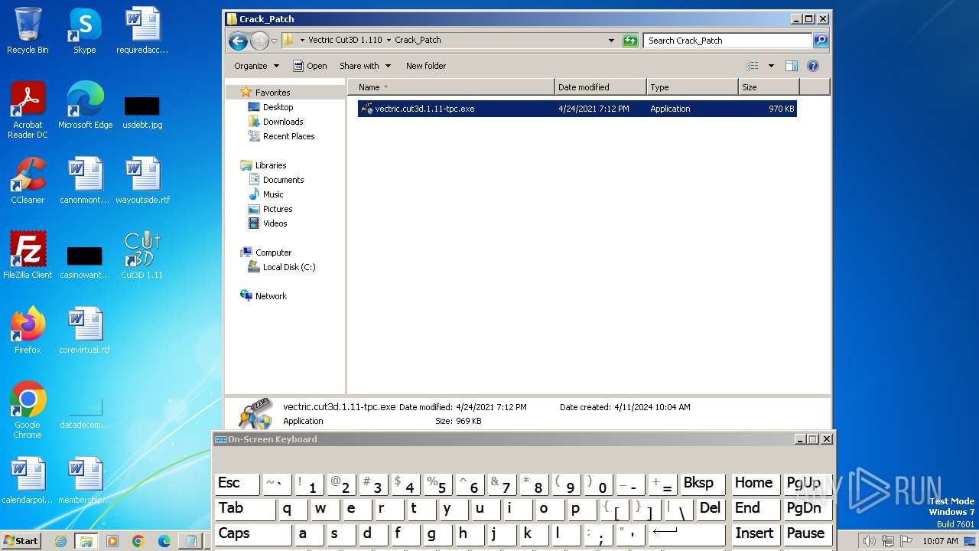This screenshot has width=979, height=551.
Task: Toggle Insert key on On-Screen Keyboard
Action: pyautogui.click(x=755, y=534)
